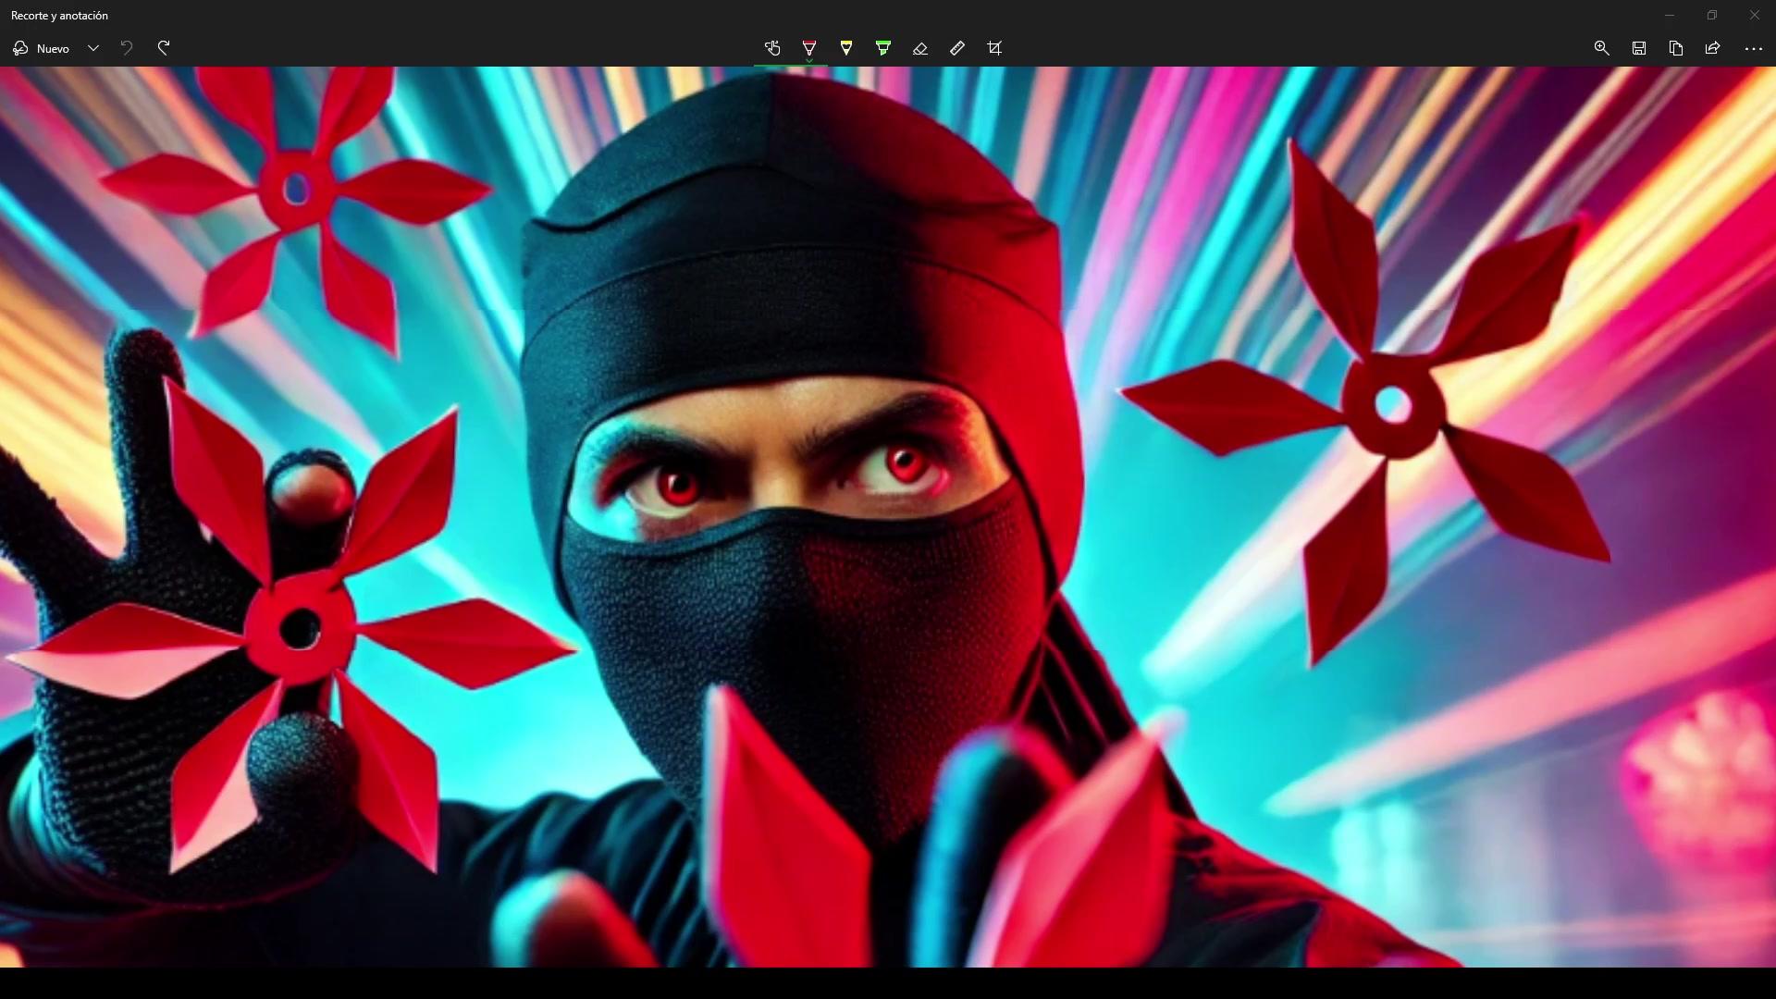Share the current snip
1776x999 pixels.
pyautogui.click(x=1713, y=48)
